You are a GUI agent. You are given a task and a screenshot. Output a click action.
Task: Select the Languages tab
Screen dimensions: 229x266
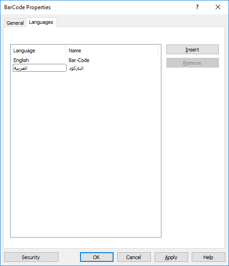point(41,22)
